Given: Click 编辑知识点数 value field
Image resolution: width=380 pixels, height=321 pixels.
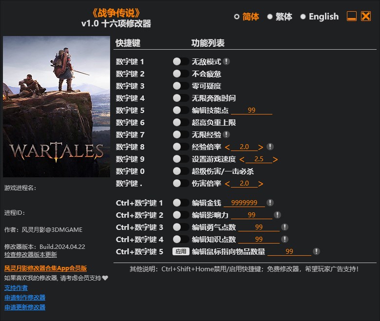Looking at the screenshot, I should (x=259, y=239).
